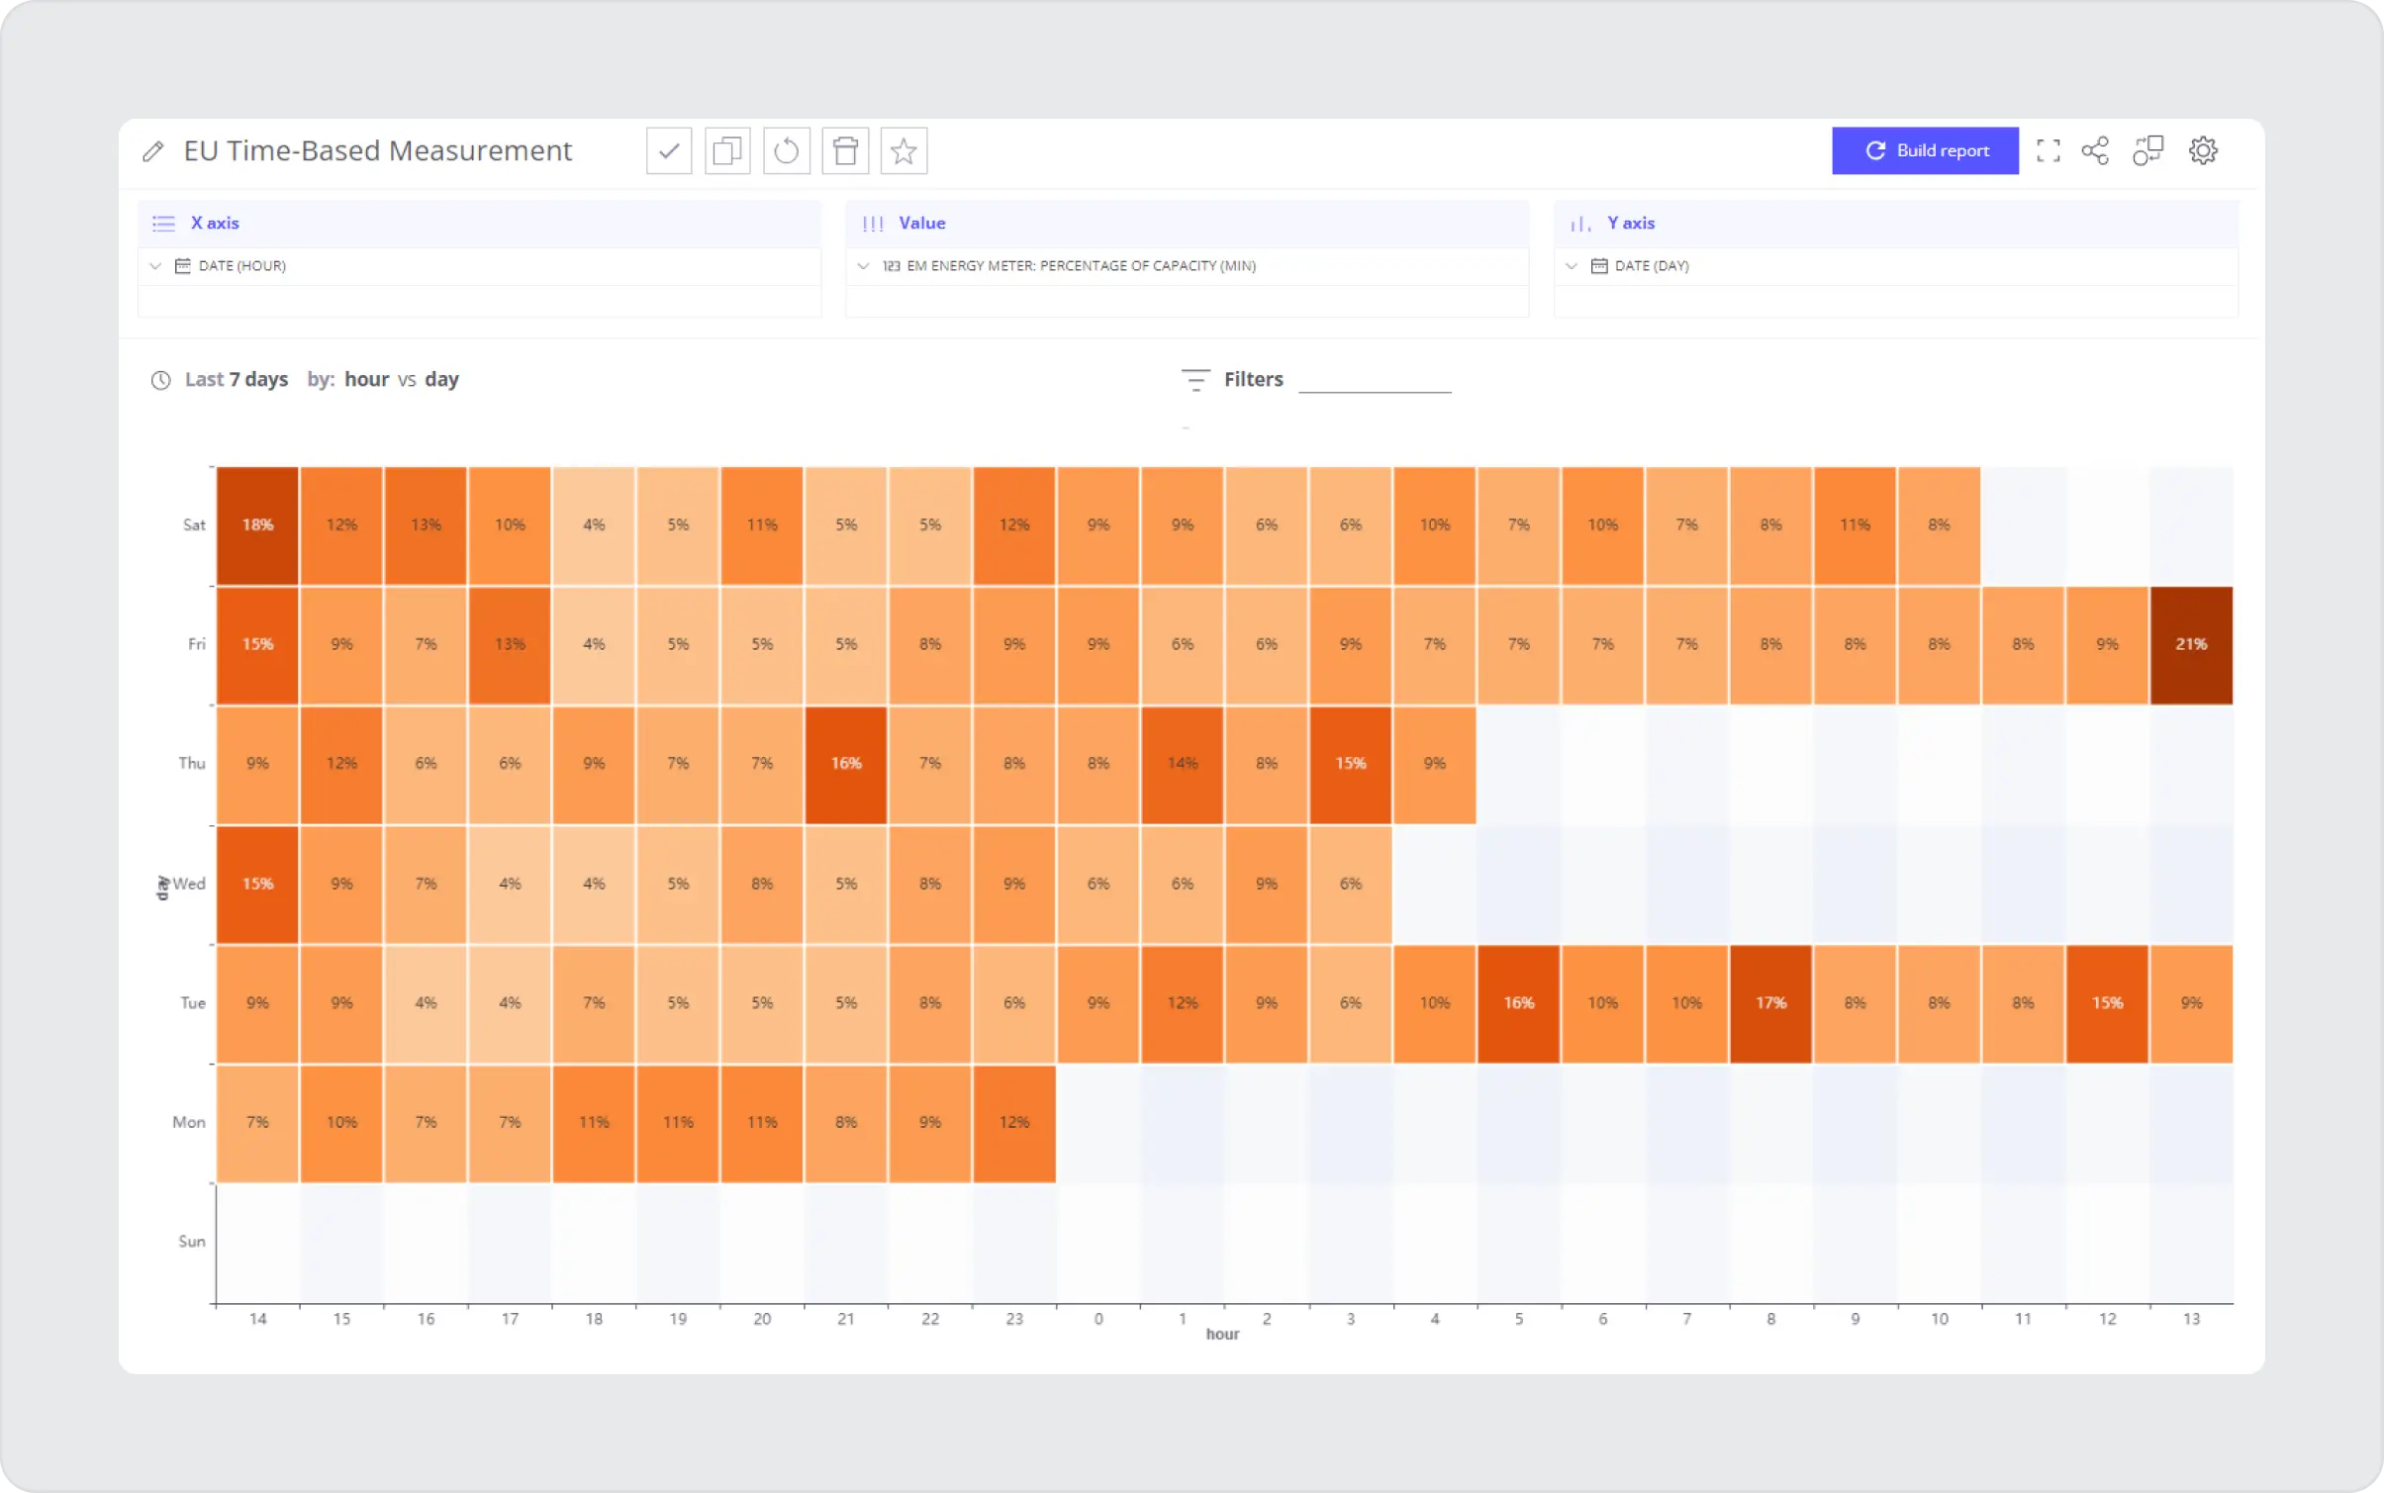The height and width of the screenshot is (1493, 2384).
Task: Share the chart using the share icon
Action: [x=2095, y=150]
